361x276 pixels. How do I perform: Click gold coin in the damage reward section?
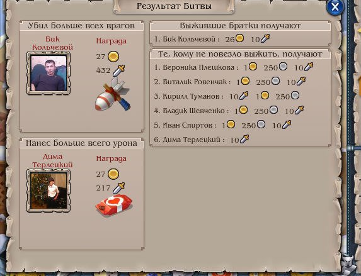point(113,174)
